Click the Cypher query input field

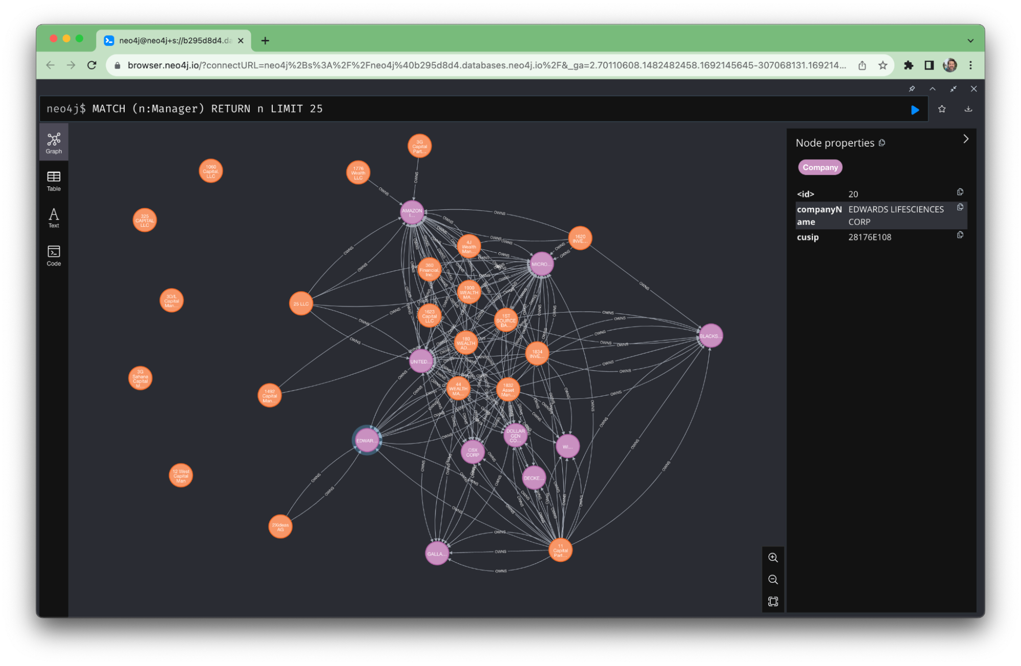coord(491,109)
